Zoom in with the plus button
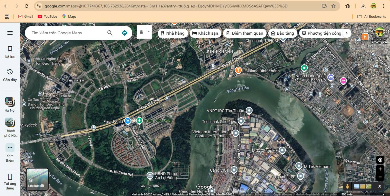Viewport: 390px width, 196px height. tap(380, 169)
